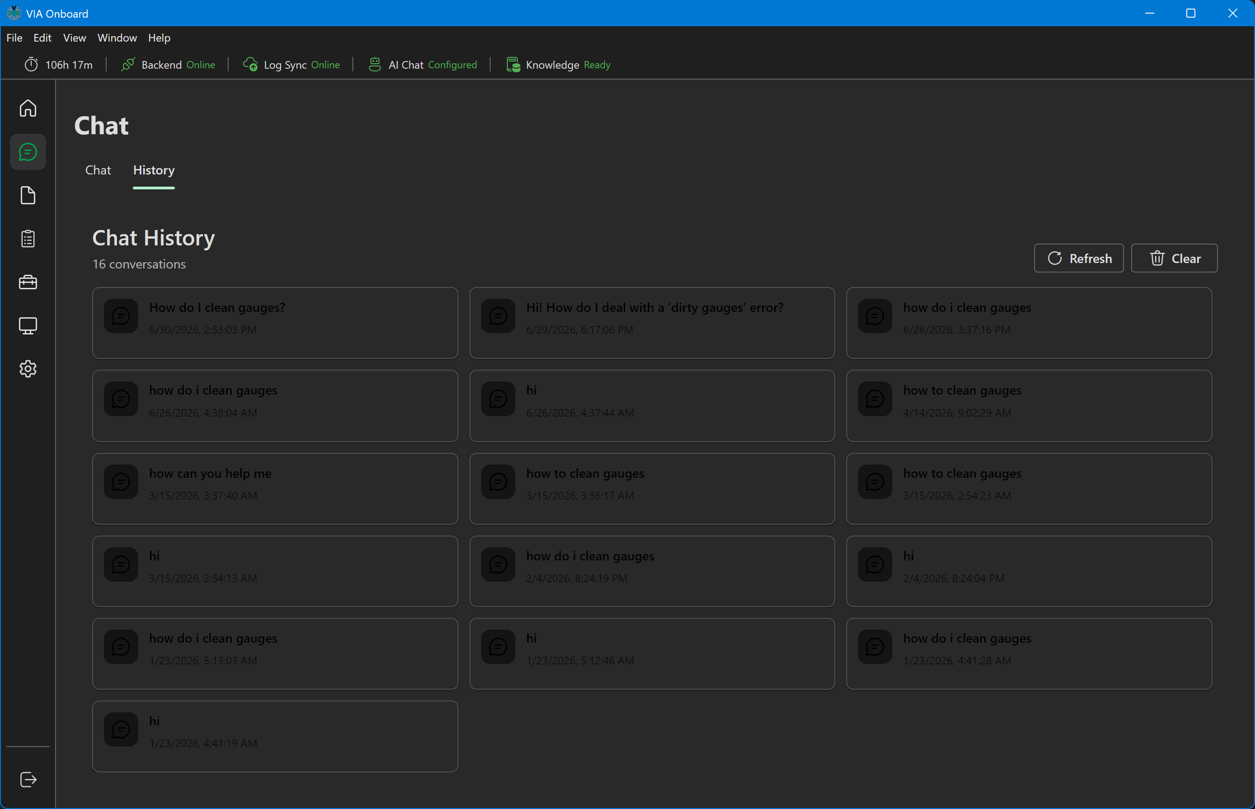Open 'hi' conversation from 6/26/2026, 4:37:44 AM

651,406
